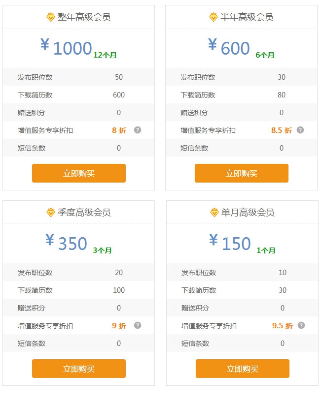Click the help icon beside 9 折 discount
Screen dimensions: 322x405
138,325
